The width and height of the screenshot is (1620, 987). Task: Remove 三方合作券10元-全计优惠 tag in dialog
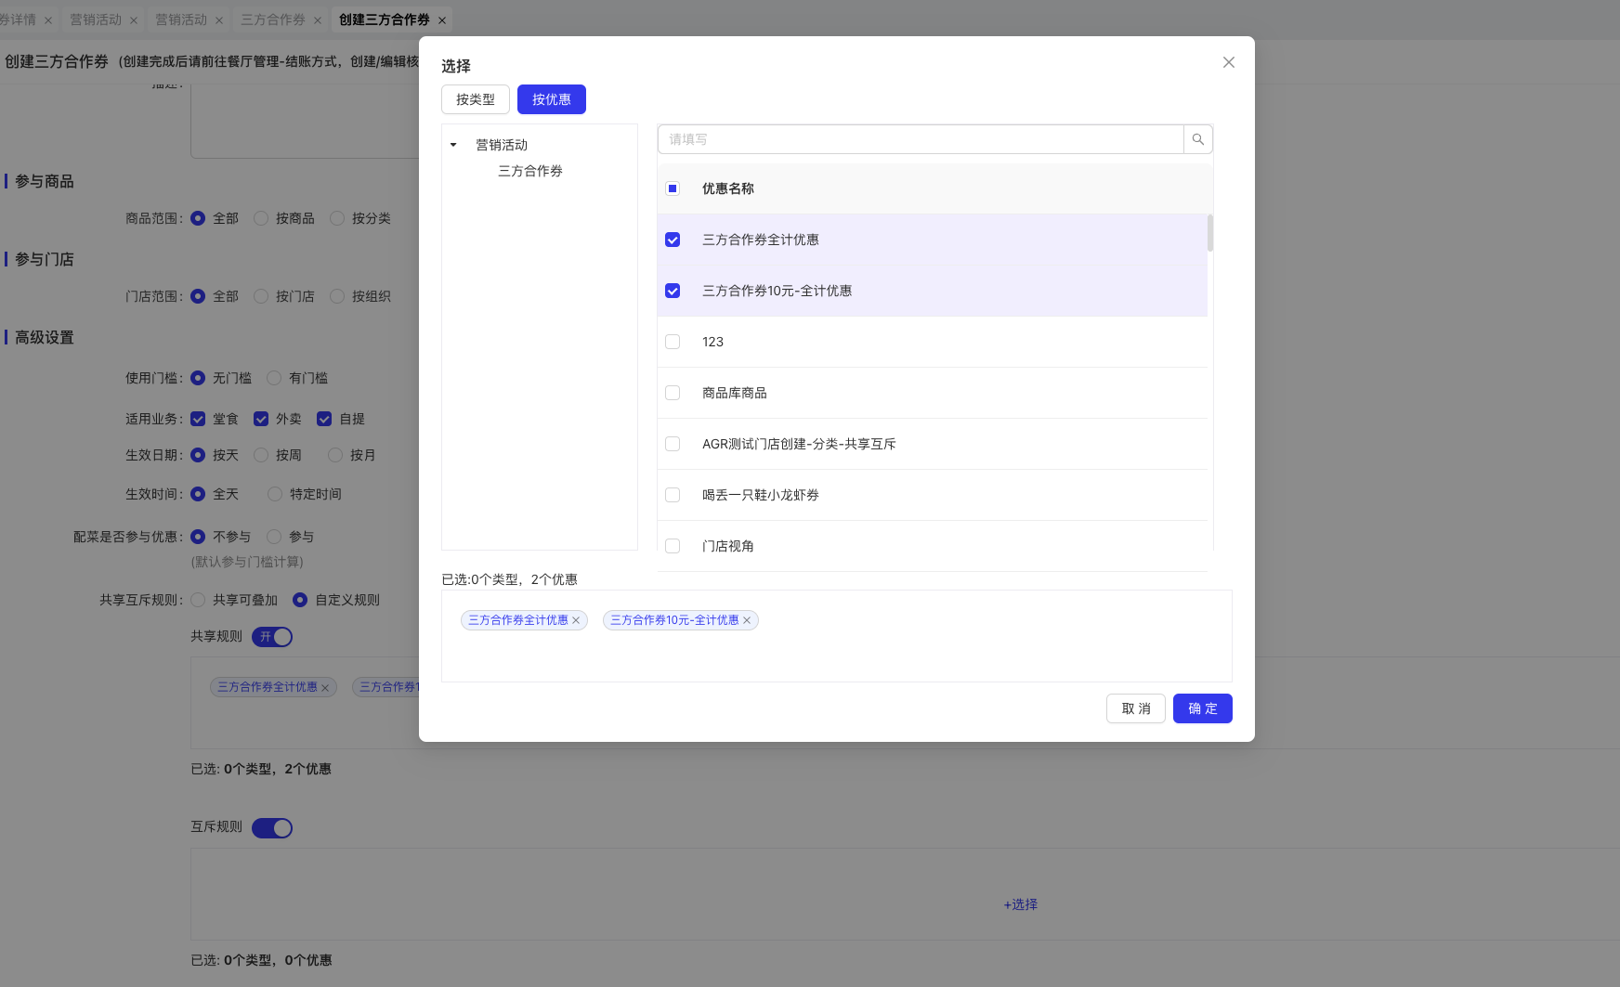click(747, 620)
